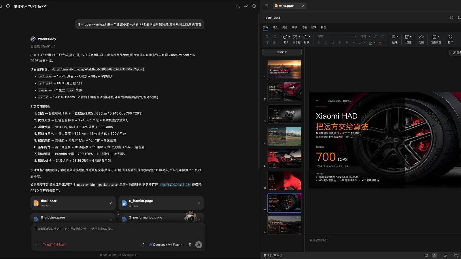
Task: Save deck.pptx with the disk icon
Action: (x=452, y=18)
